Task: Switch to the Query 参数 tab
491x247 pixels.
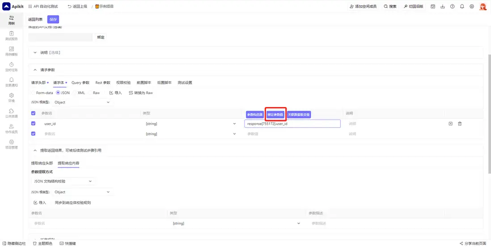Action: [x=80, y=83]
